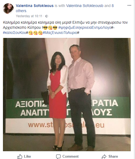Click the Comment button label

[70, 156]
